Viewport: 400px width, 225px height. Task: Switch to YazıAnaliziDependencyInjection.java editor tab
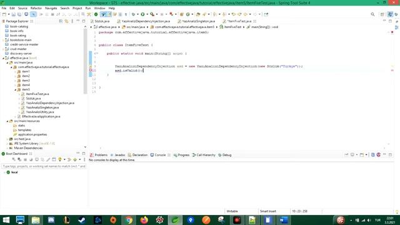144,21
